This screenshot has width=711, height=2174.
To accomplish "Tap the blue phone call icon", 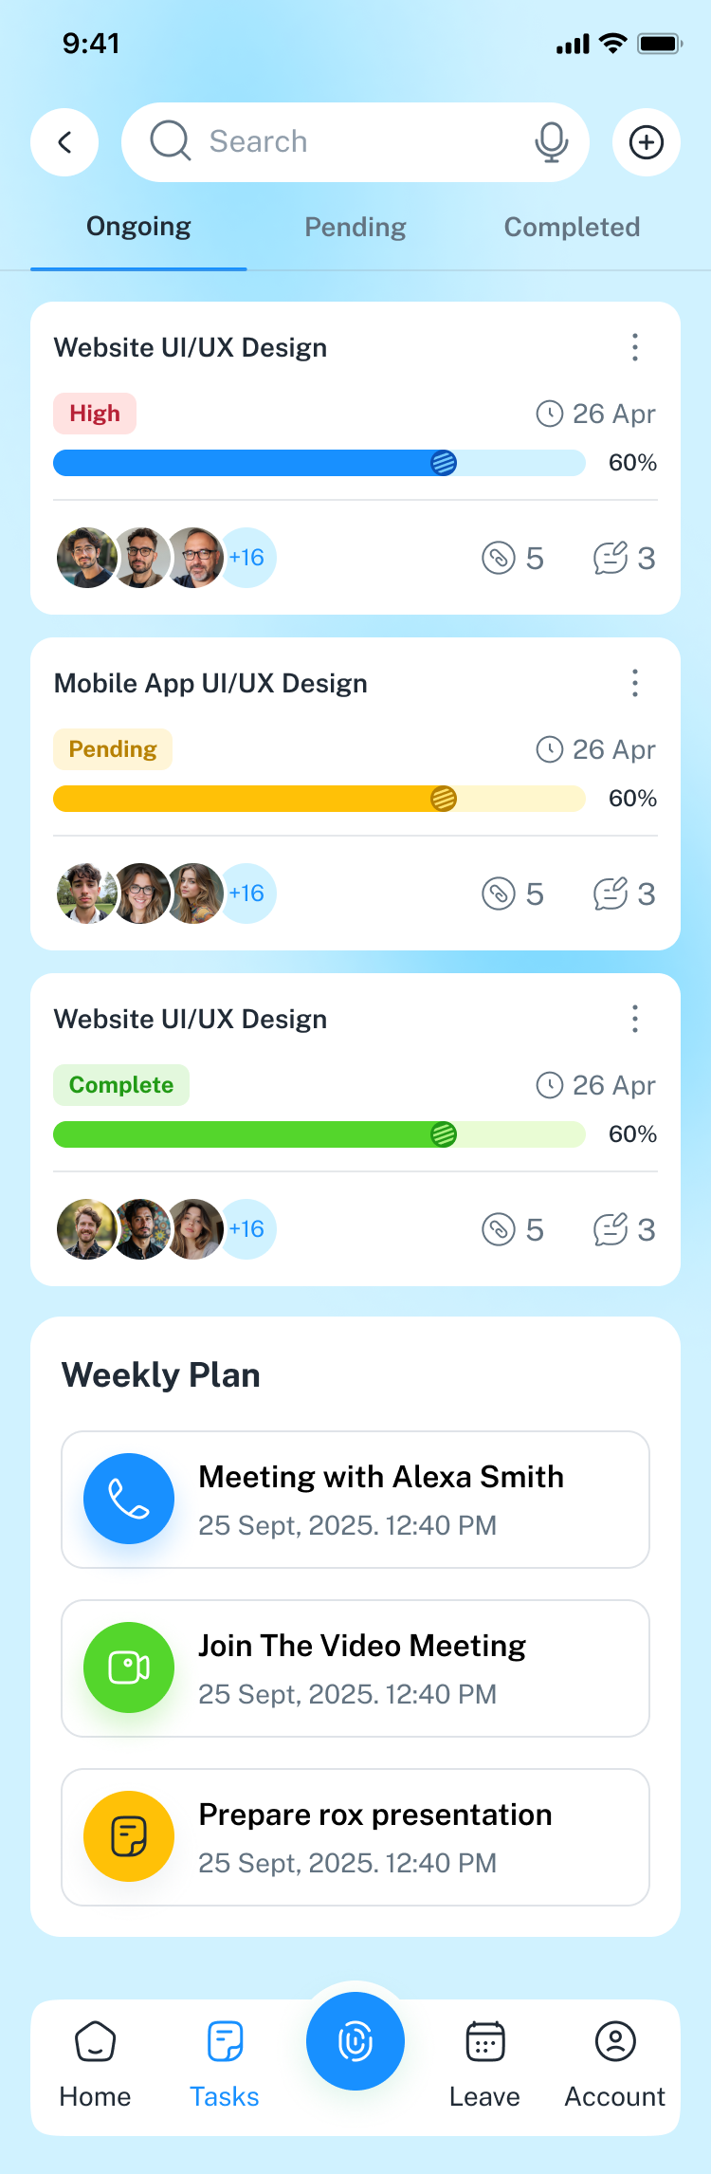I will [129, 1499].
